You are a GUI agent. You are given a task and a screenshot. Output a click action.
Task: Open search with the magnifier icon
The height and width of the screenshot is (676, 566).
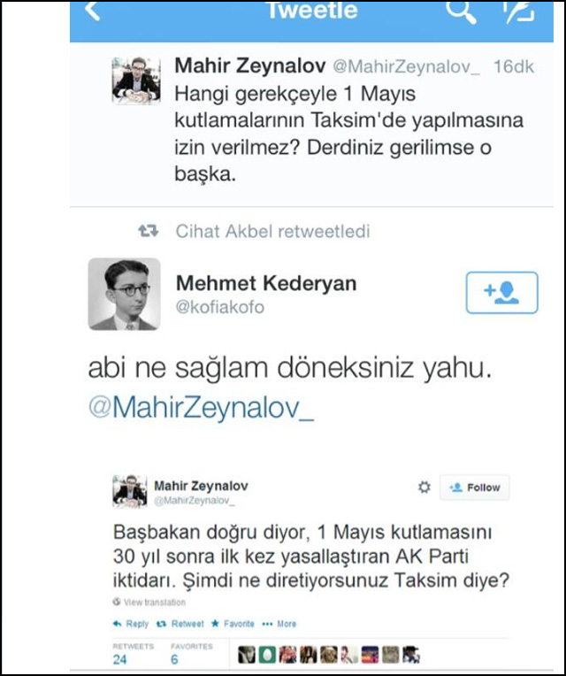459,11
